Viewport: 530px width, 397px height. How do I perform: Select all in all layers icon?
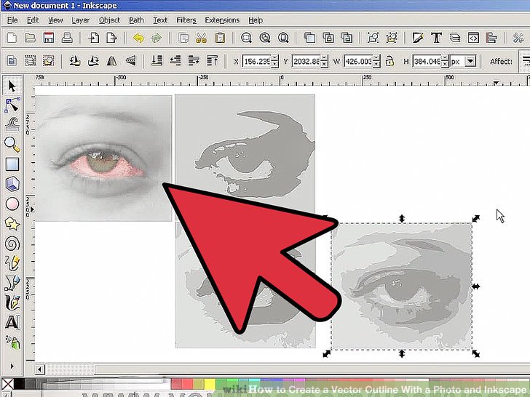coord(30,61)
